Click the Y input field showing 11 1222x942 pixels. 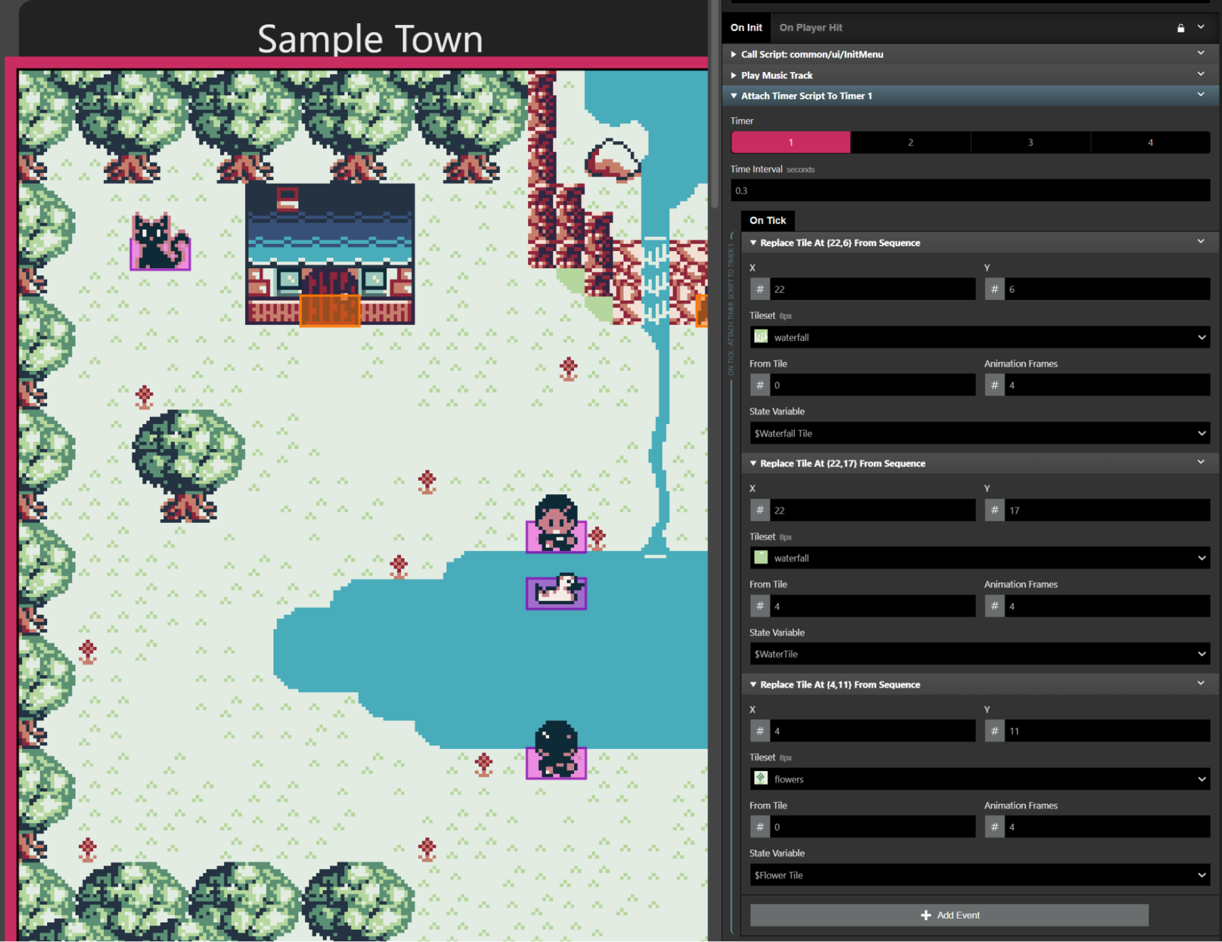[1107, 731]
